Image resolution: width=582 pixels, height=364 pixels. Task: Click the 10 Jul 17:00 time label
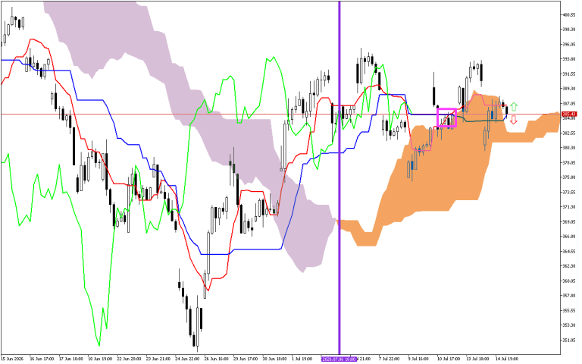tap(447, 359)
